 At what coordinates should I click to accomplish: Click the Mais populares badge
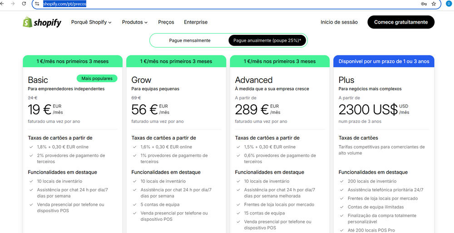(x=97, y=78)
